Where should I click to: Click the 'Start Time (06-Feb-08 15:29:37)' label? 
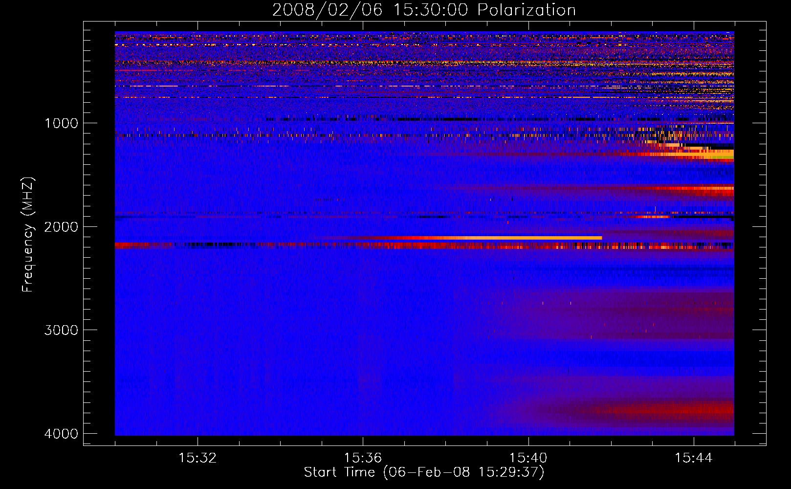tap(424, 472)
